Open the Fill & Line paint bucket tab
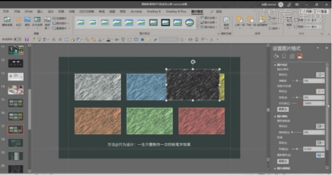Viewport: 332px width, 175px height. 276,56
